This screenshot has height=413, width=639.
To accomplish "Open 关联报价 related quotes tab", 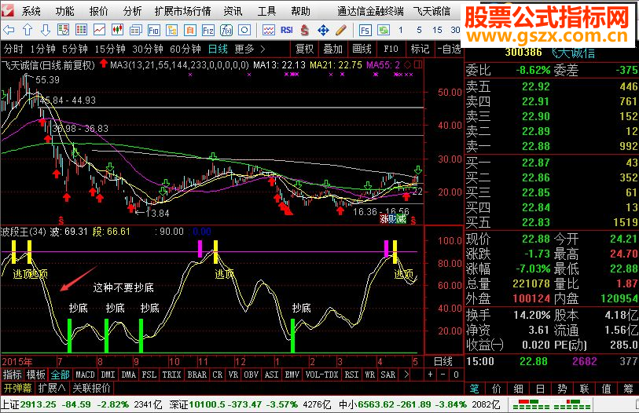I will 92,388.
